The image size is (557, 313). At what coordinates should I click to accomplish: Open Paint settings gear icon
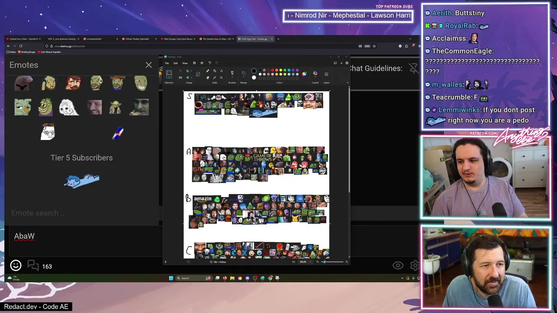tap(347, 63)
